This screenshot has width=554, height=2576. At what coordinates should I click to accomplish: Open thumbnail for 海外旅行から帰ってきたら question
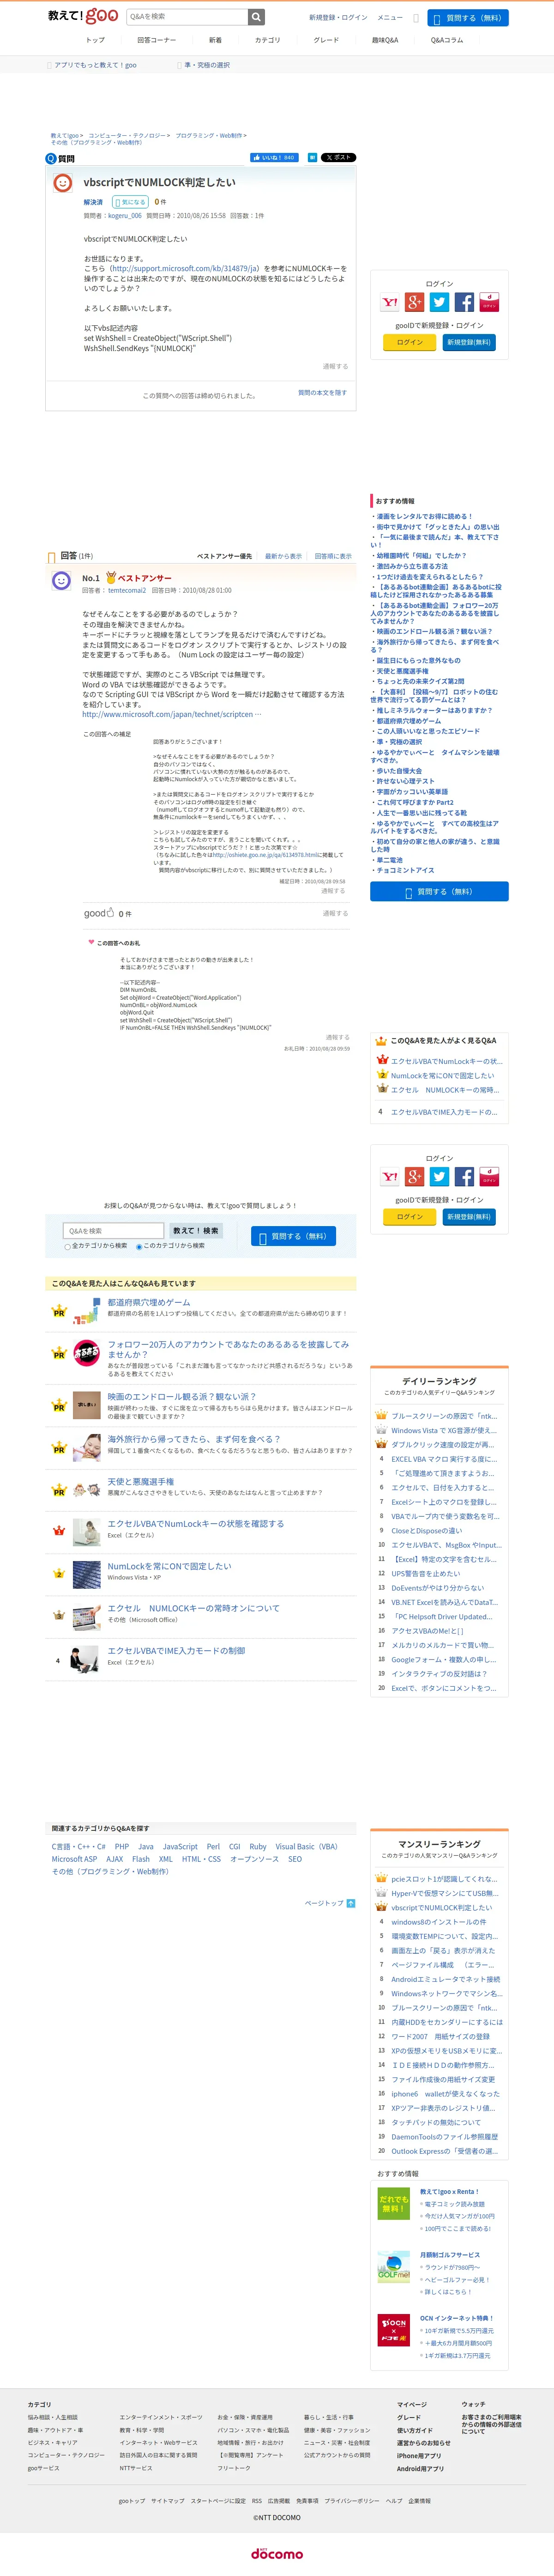click(86, 1448)
